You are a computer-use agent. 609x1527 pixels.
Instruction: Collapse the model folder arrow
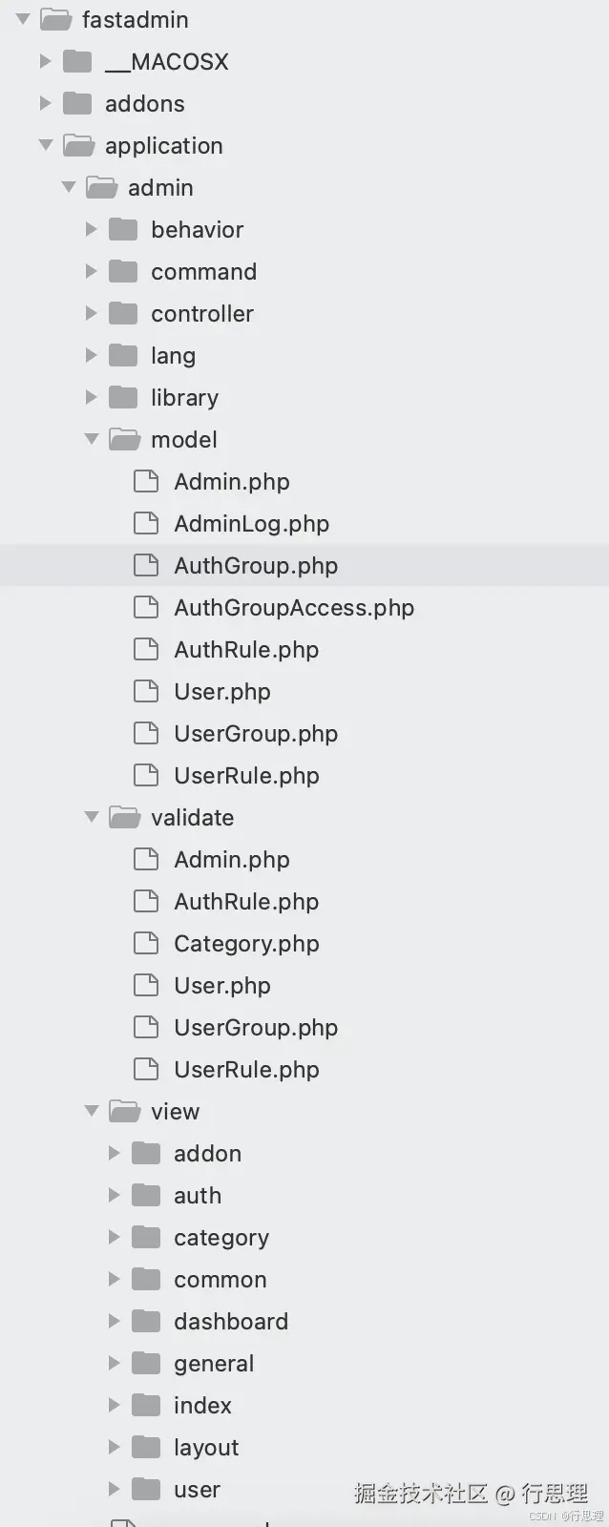click(92, 439)
